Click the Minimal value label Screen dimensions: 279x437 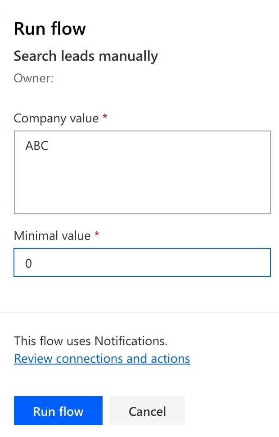pos(52,235)
